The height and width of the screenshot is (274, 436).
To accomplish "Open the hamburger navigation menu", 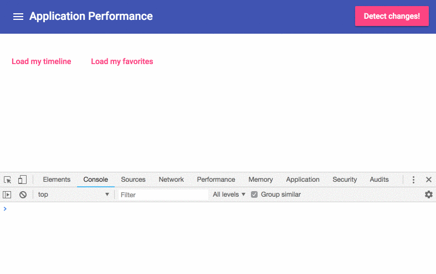I will [x=18, y=17].
